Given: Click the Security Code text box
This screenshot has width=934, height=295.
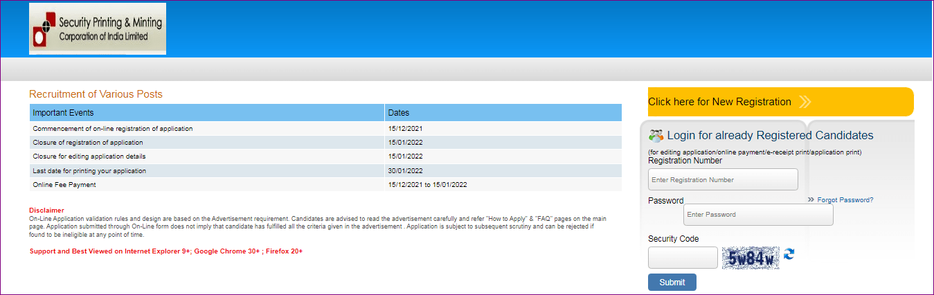Looking at the screenshot, I should 683,258.
